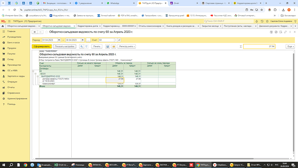This screenshot has width=298, height=168.
Task: Click the Сформировать button
Action: pos(41,46)
